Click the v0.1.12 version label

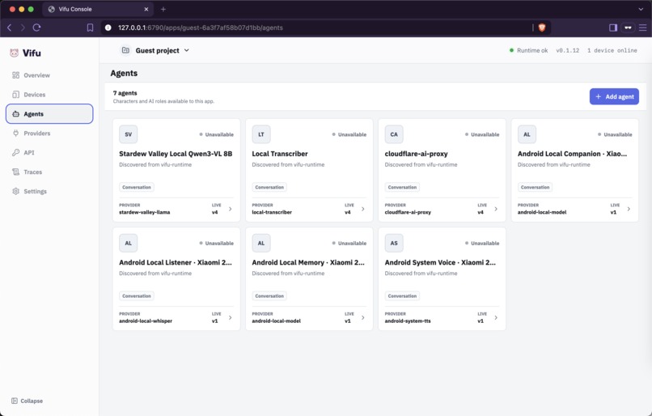click(x=568, y=50)
